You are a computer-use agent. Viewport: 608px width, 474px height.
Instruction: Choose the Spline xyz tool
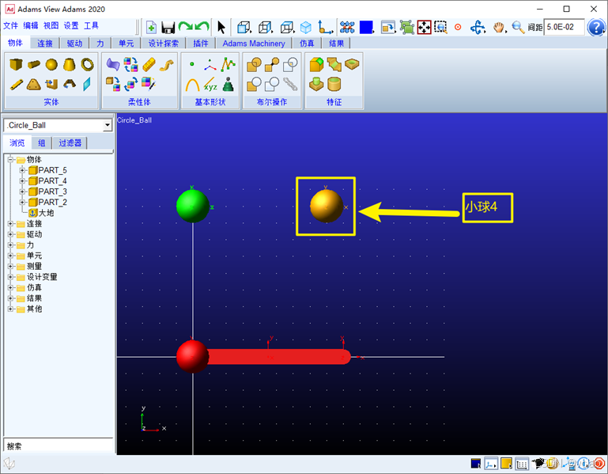210,84
